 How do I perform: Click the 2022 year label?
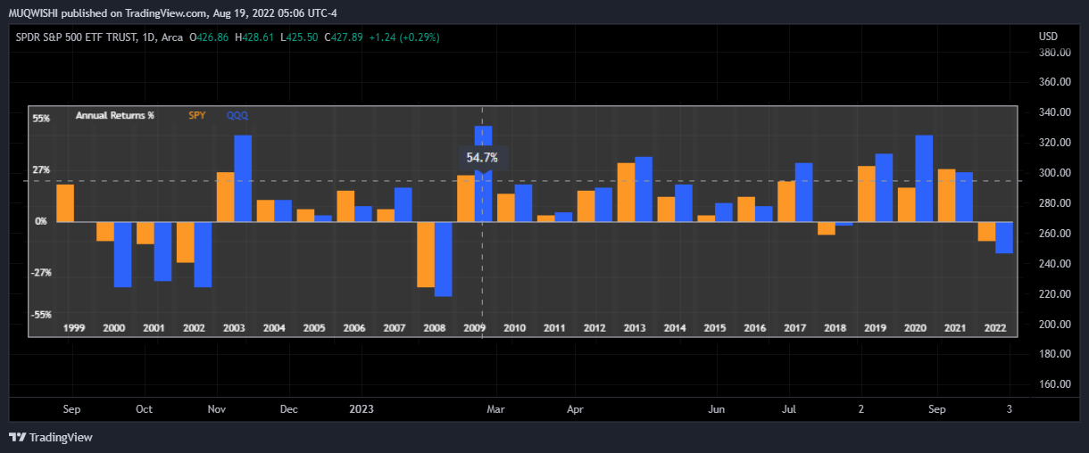996,328
